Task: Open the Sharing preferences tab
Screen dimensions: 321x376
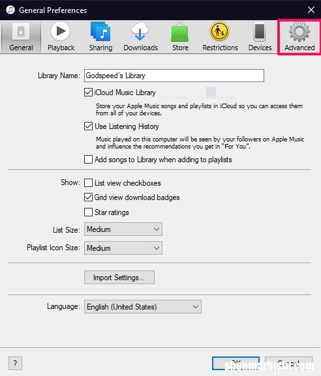Action: pos(100,36)
